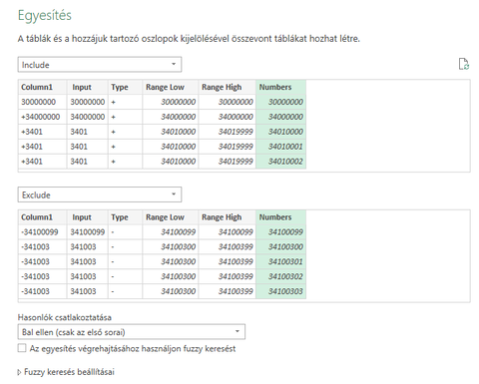Open the Exclude table dropdown
The image size is (479, 384).
click(x=100, y=194)
